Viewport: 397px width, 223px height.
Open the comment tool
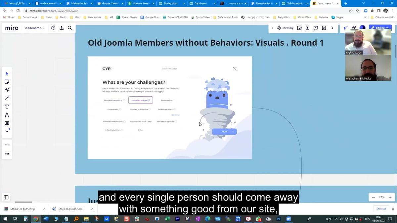click(7, 123)
